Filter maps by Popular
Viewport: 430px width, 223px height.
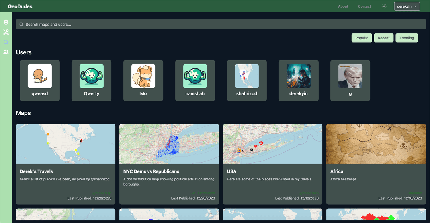tap(362, 38)
